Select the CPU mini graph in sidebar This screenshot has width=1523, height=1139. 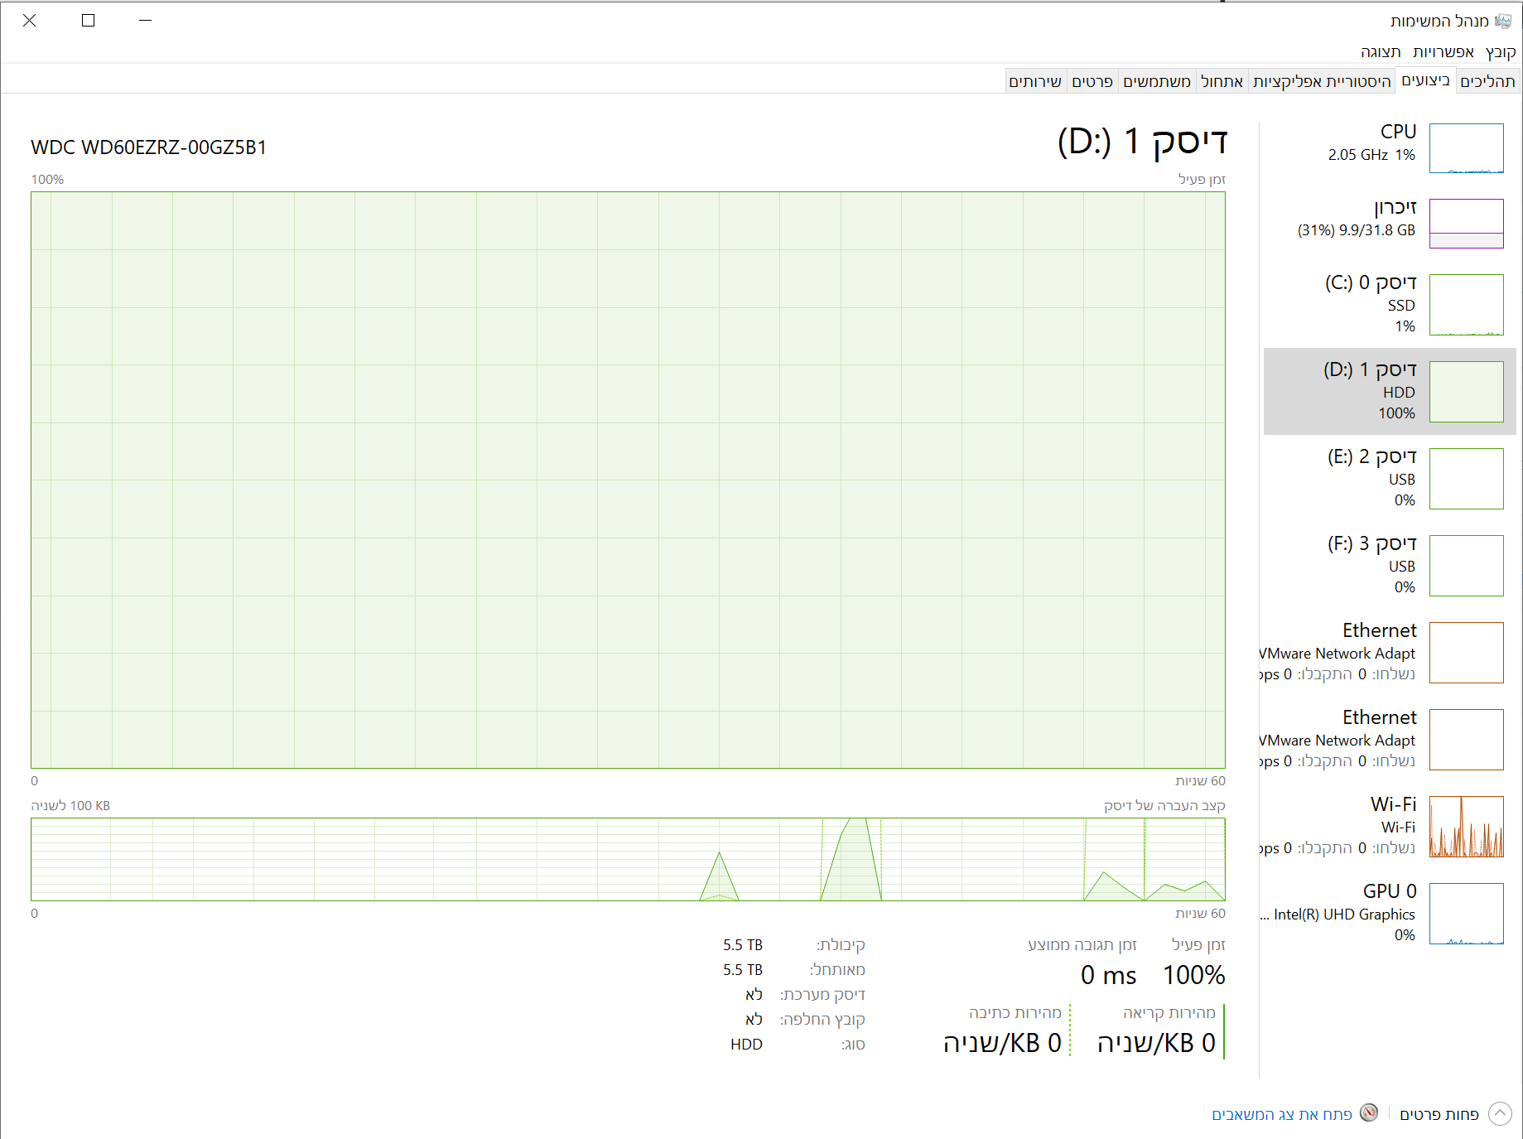tap(1466, 148)
